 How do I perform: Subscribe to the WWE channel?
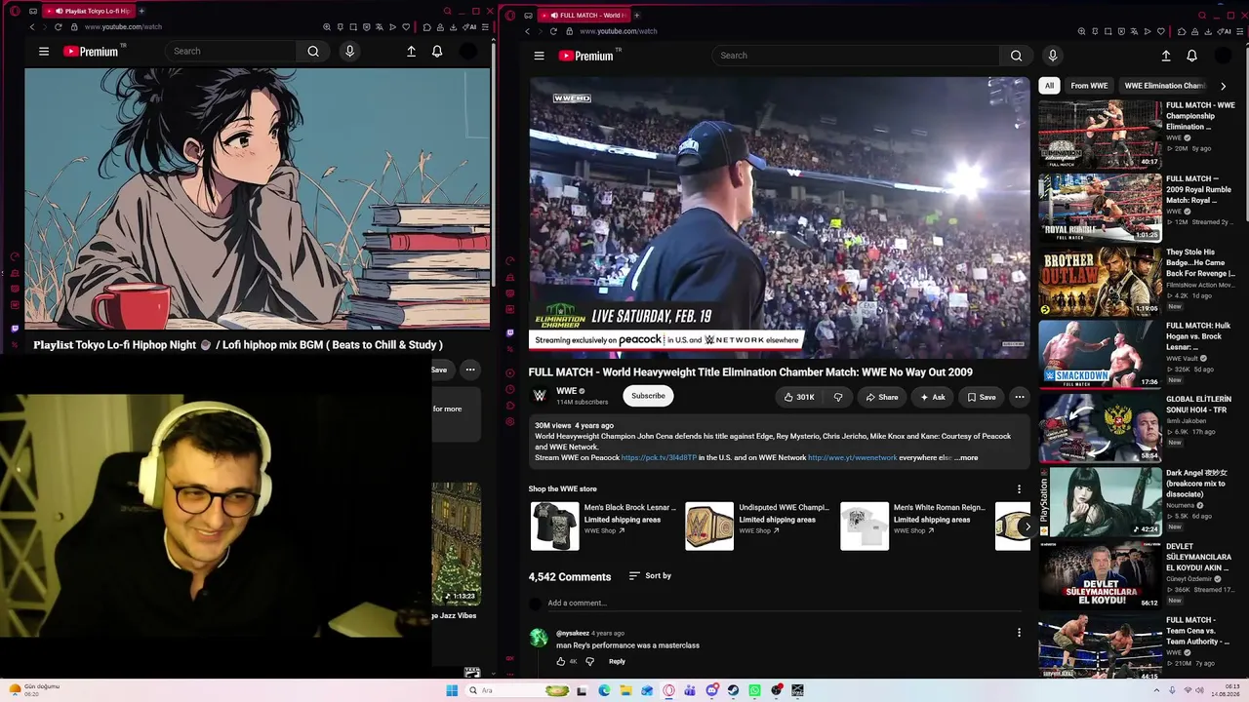coord(648,396)
